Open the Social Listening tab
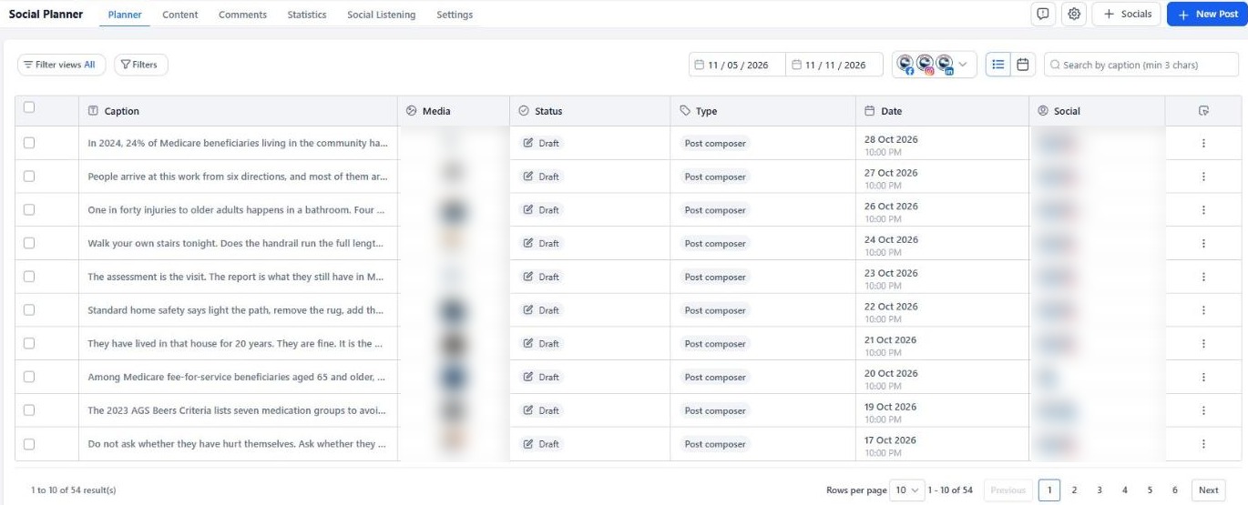The image size is (1248, 505). [x=382, y=15]
